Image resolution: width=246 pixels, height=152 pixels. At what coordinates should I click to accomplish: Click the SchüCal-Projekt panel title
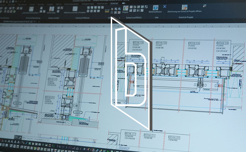tap(186, 17)
